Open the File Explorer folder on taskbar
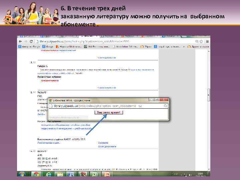 point(60,174)
